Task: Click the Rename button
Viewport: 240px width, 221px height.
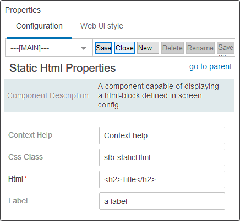Action: [200, 48]
